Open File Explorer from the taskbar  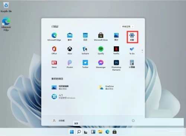pos(100,132)
